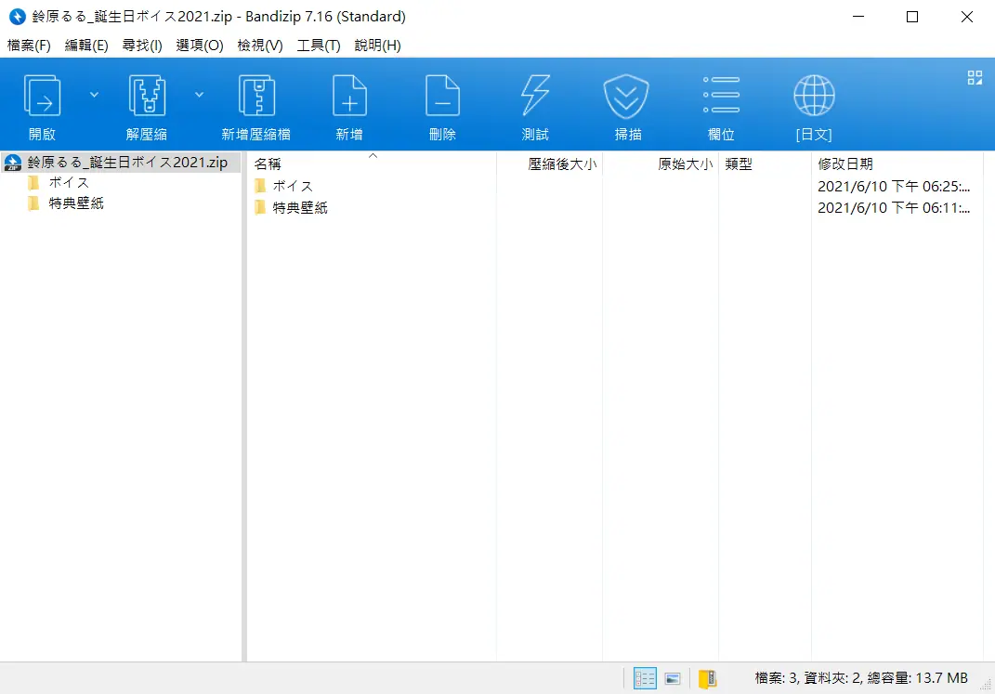Open the 工具(T) menu

point(319,45)
